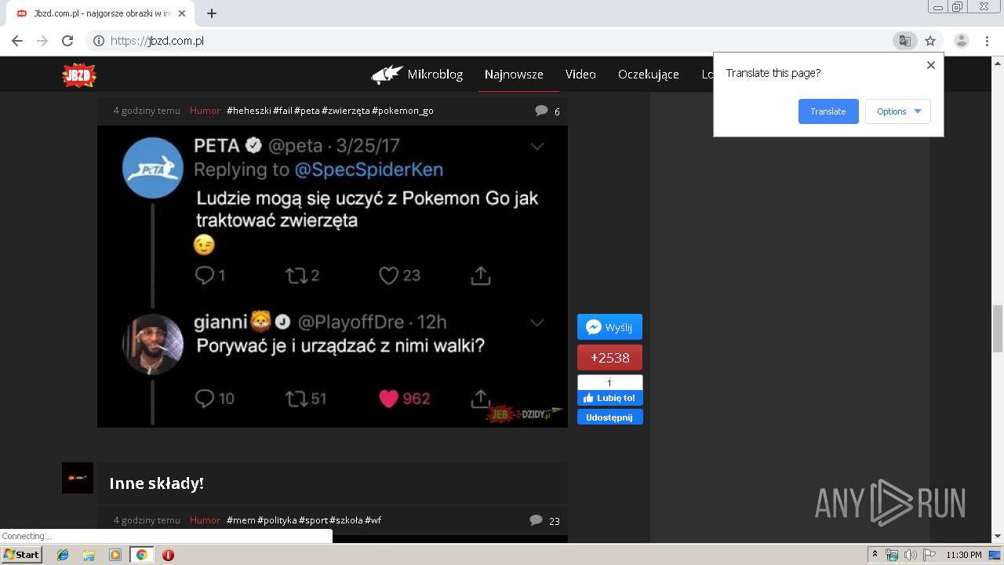The height and width of the screenshot is (565, 1004).
Task: Launch Internet Explorer from taskbar
Action: coord(63,555)
